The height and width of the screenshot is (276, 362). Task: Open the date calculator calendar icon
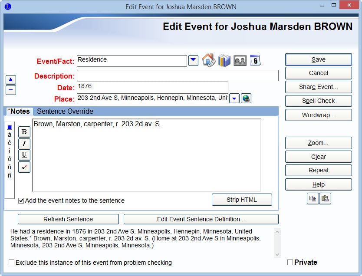pyautogui.click(x=255, y=60)
